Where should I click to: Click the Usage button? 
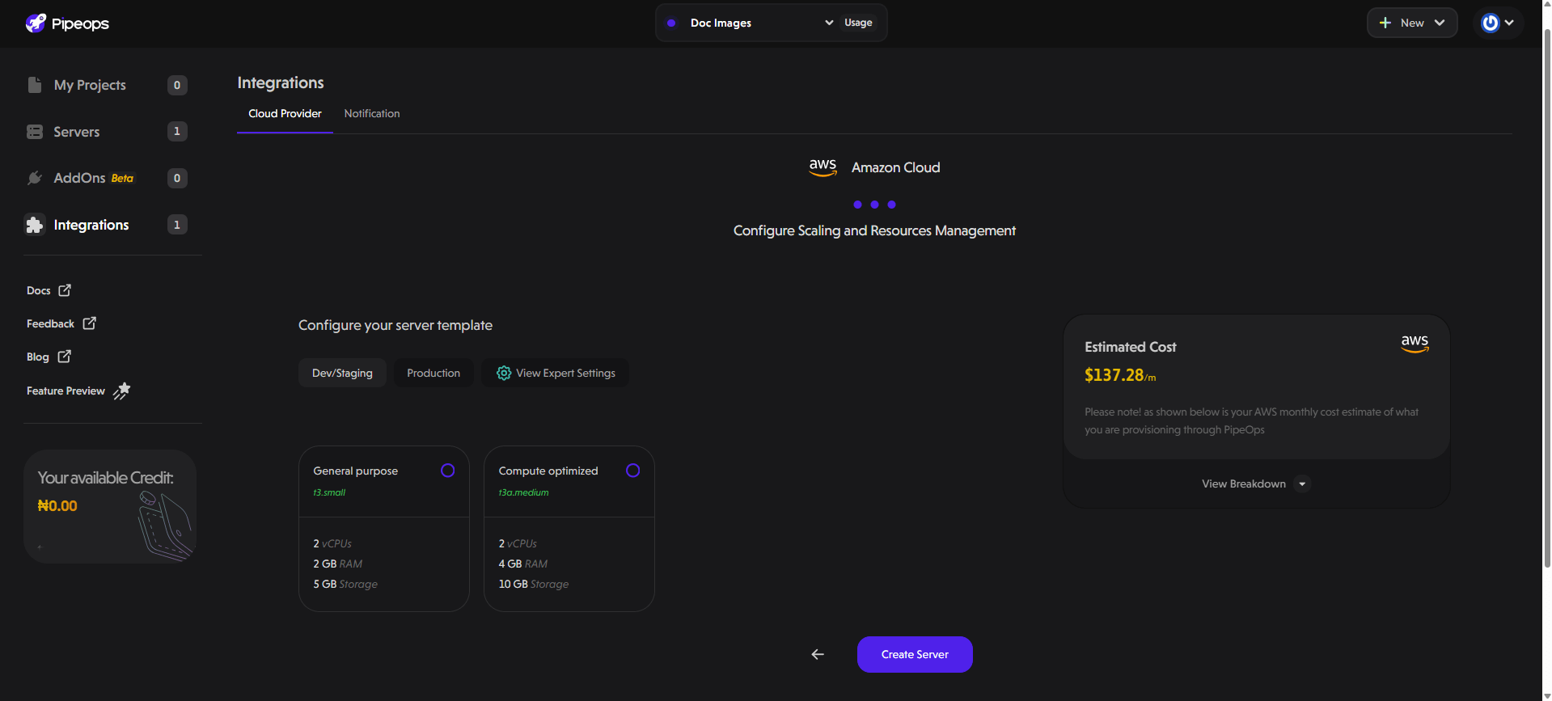coord(858,23)
